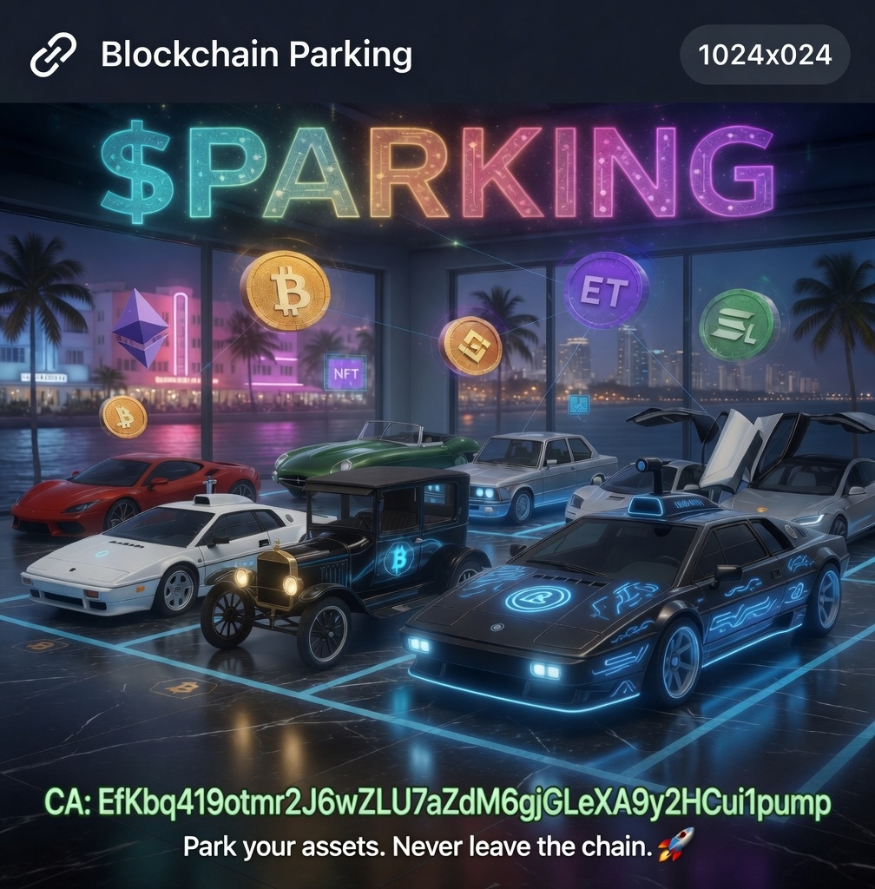
Task: Click the small NFT sign
Action: [345, 372]
